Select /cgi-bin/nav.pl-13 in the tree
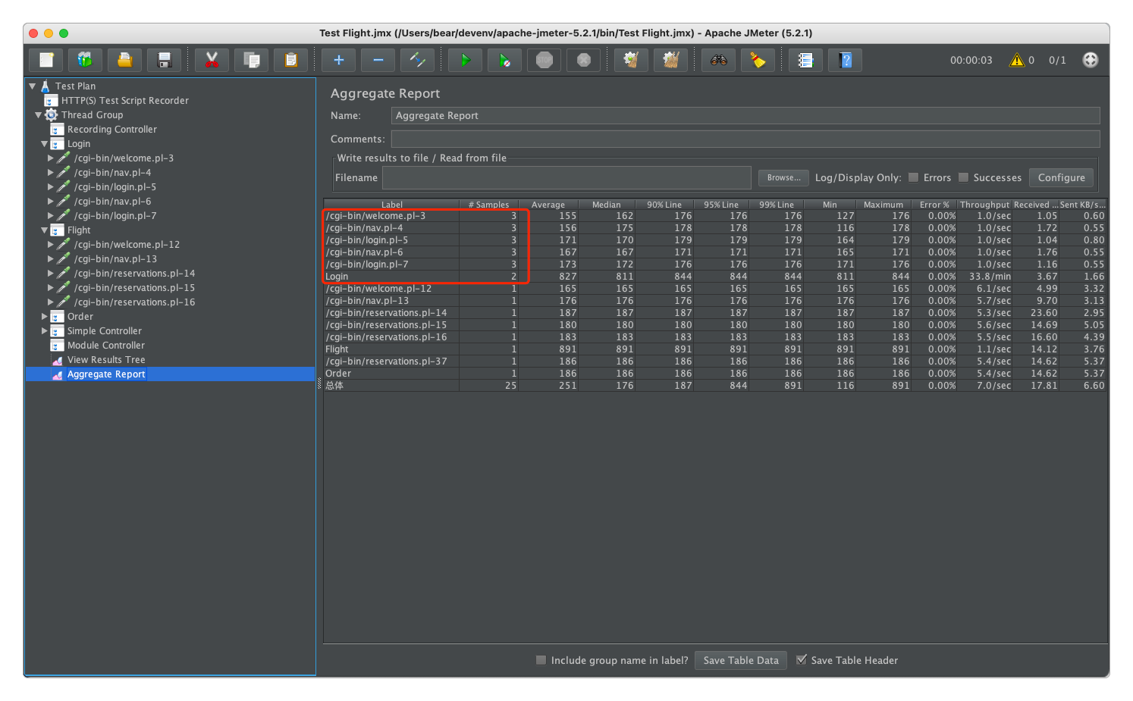Viewport: 1133px width, 701px height. (x=115, y=259)
